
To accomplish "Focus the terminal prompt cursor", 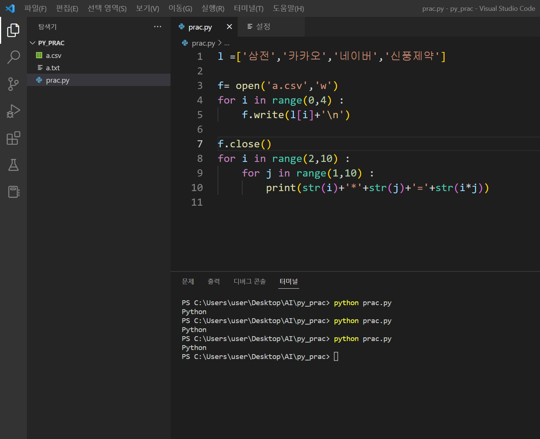I will (336, 356).
